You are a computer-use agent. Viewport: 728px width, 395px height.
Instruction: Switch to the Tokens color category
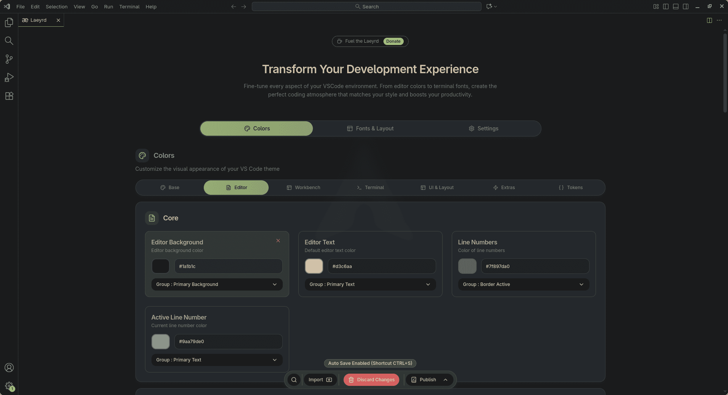(570, 187)
